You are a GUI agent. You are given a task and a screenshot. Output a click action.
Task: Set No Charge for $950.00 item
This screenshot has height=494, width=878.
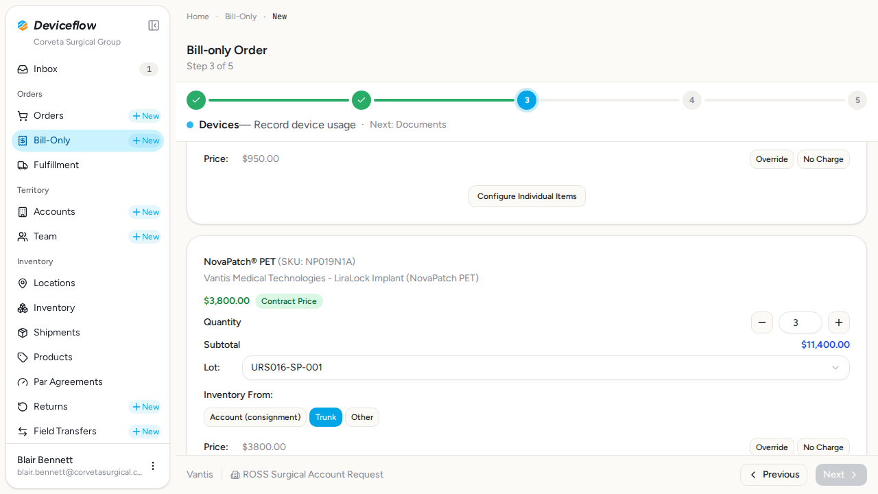pos(823,159)
